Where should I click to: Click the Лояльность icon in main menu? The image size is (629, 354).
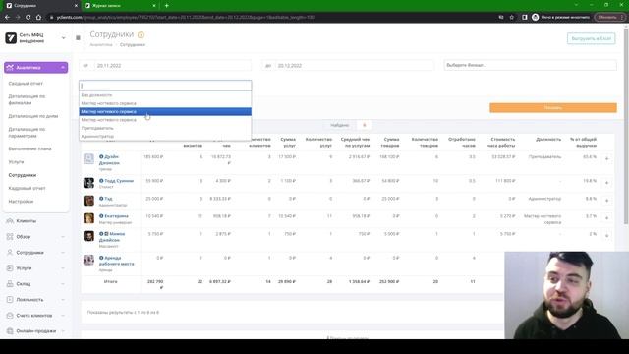[10, 299]
